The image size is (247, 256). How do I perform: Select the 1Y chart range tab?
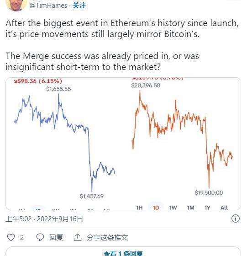pos(207,208)
